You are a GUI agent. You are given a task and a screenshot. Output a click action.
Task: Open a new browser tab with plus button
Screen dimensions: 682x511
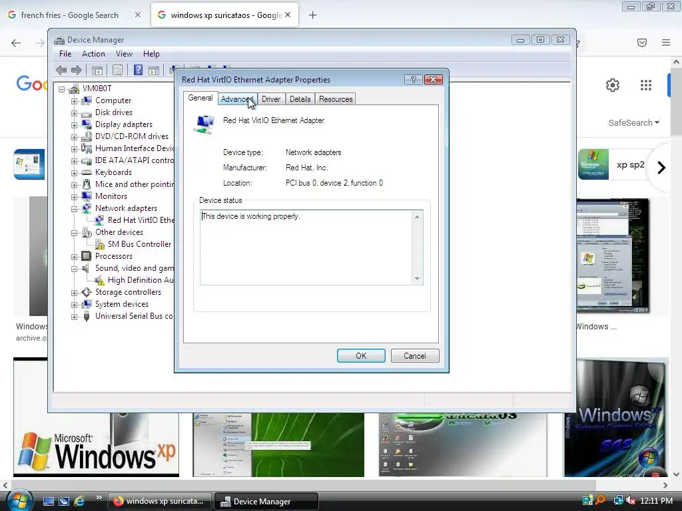pyautogui.click(x=313, y=15)
